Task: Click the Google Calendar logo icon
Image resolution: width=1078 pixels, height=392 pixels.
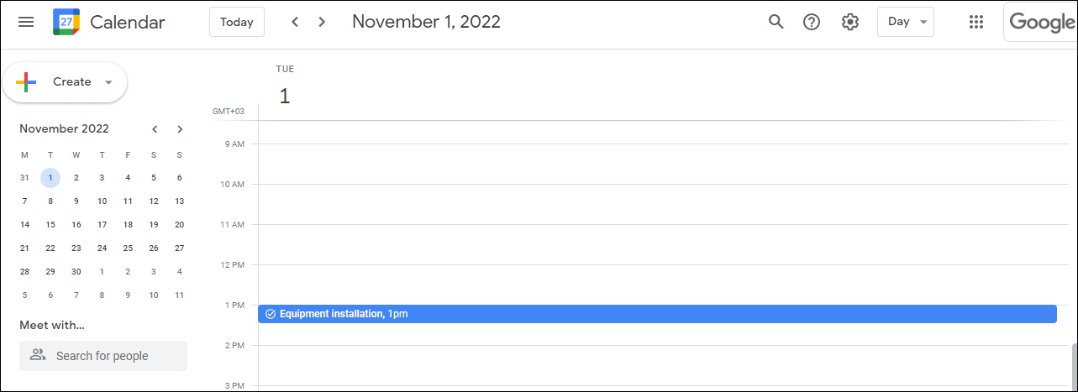Action: [x=66, y=22]
